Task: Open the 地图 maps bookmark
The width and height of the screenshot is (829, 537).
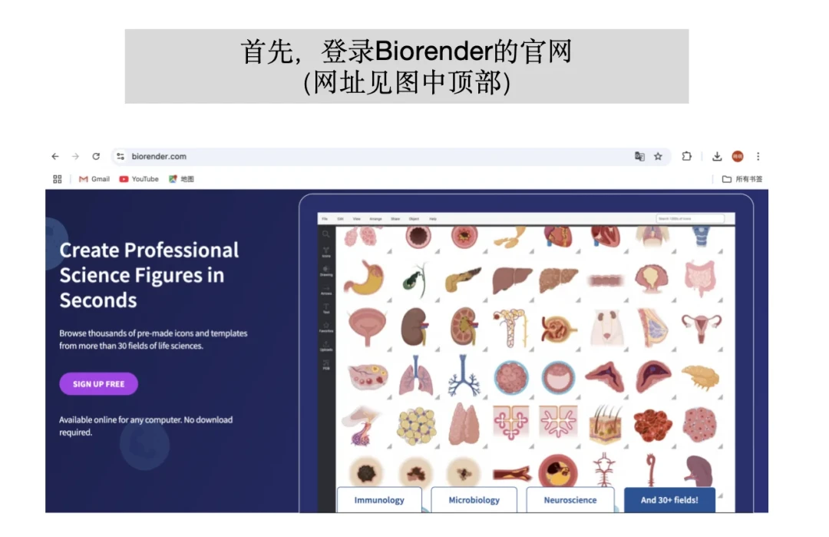Action: (x=181, y=179)
